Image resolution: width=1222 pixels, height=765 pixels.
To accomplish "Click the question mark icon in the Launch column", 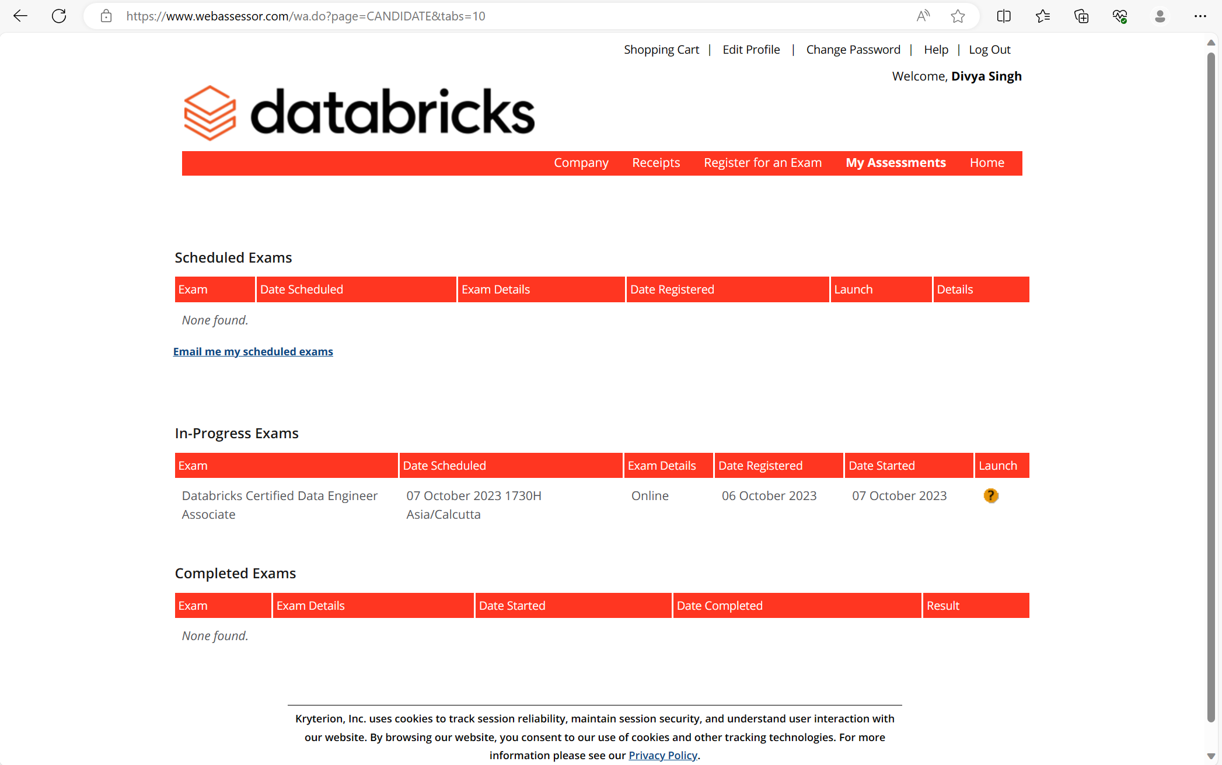I will (991, 495).
